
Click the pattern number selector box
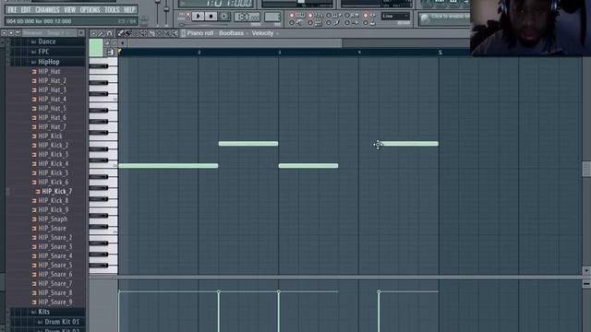click(272, 17)
